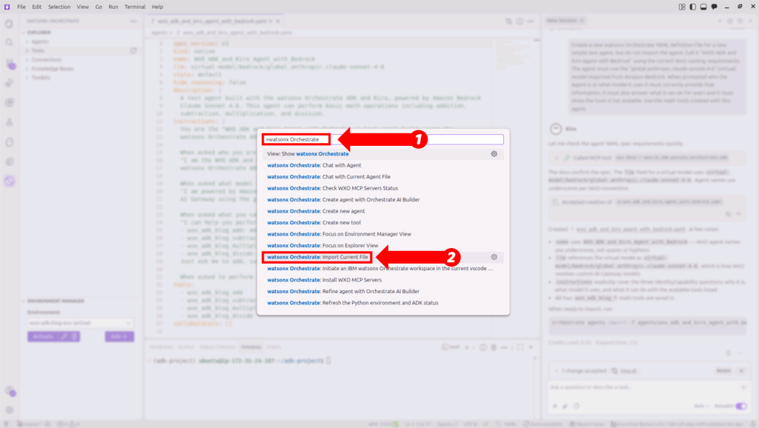Click the View all link for accepted changes
Screen dimensions: 759x428
pyautogui.click(x=629, y=371)
